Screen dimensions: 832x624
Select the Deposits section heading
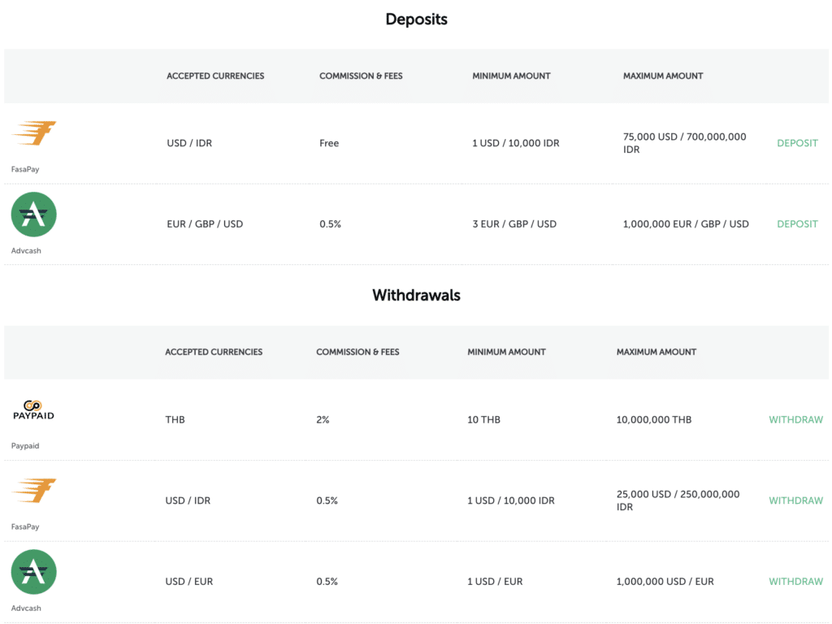[x=416, y=19]
